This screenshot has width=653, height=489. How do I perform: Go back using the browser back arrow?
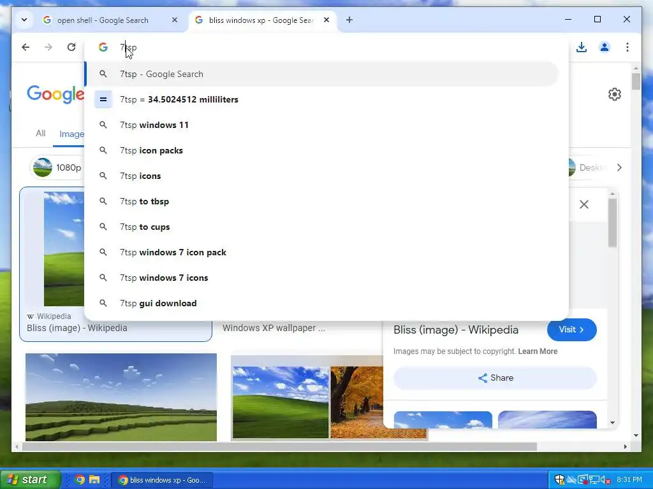[x=26, y=47]
